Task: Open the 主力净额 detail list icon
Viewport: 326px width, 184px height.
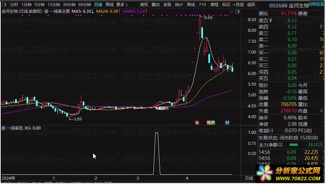Action: click(281, 145)
